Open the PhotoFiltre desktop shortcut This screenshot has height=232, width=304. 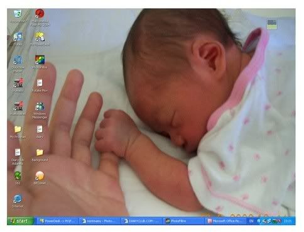pos(40,60)
